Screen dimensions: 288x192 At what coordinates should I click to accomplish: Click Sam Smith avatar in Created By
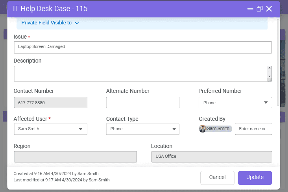click(x=203, y=129)
